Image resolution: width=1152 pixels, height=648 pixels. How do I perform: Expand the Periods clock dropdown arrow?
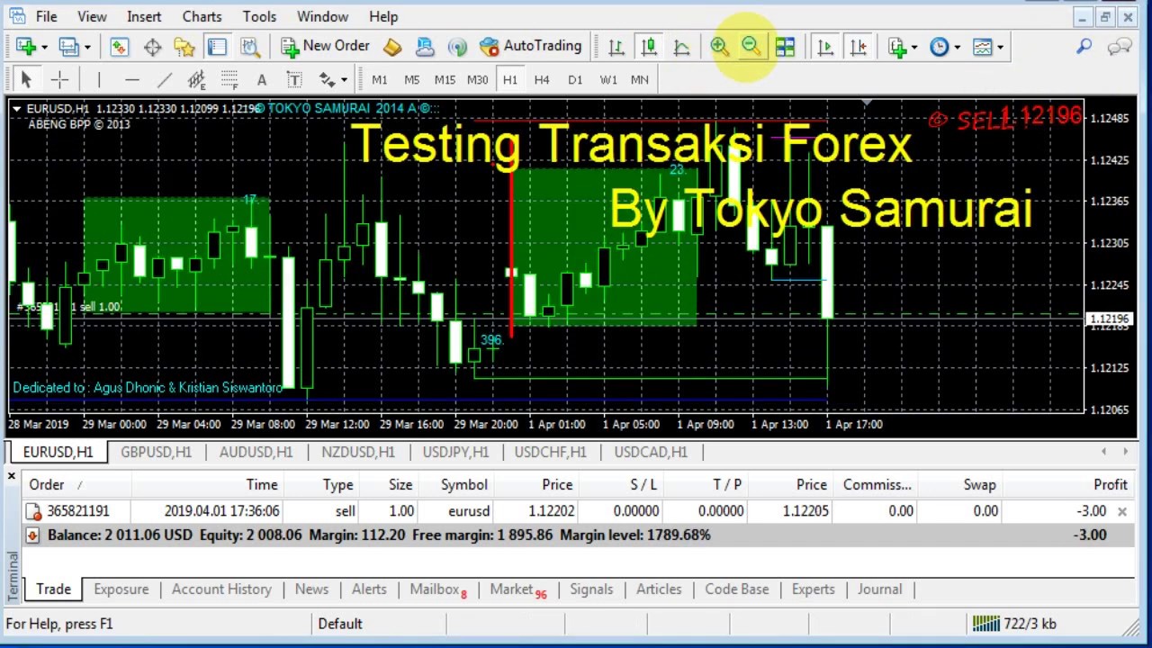coord(957,47)
